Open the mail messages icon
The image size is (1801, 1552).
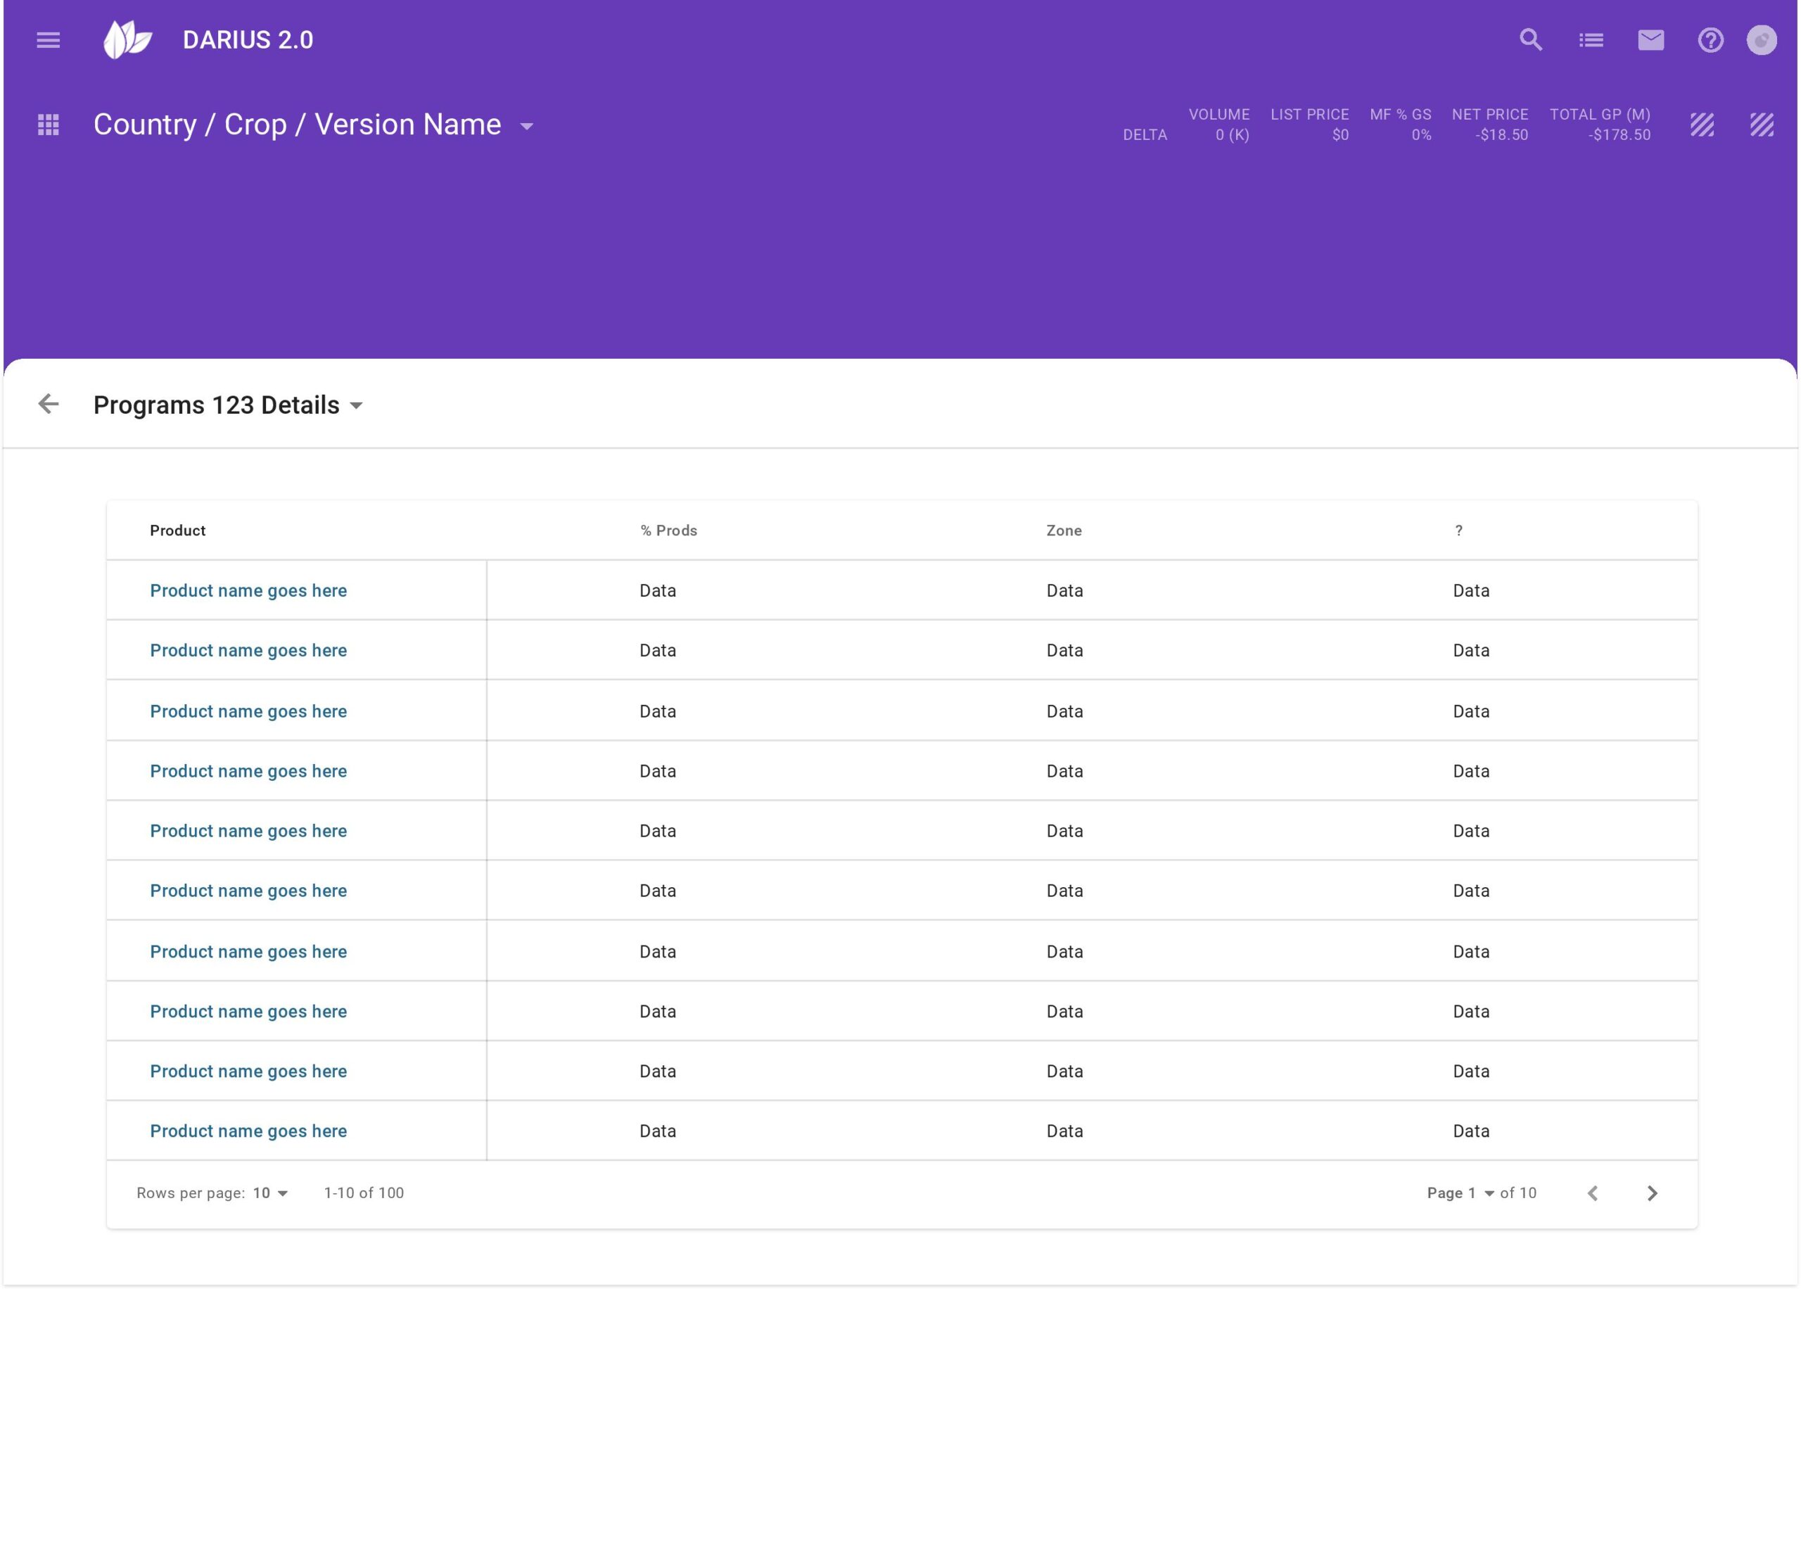pyautogui.click(x=1650, y=40)
